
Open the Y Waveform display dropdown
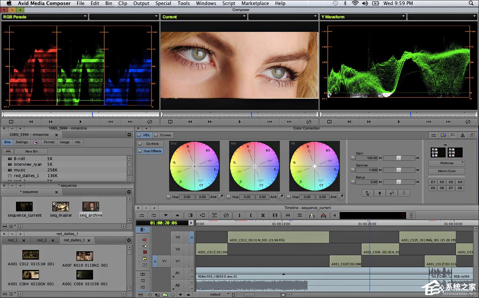(363, 17)
